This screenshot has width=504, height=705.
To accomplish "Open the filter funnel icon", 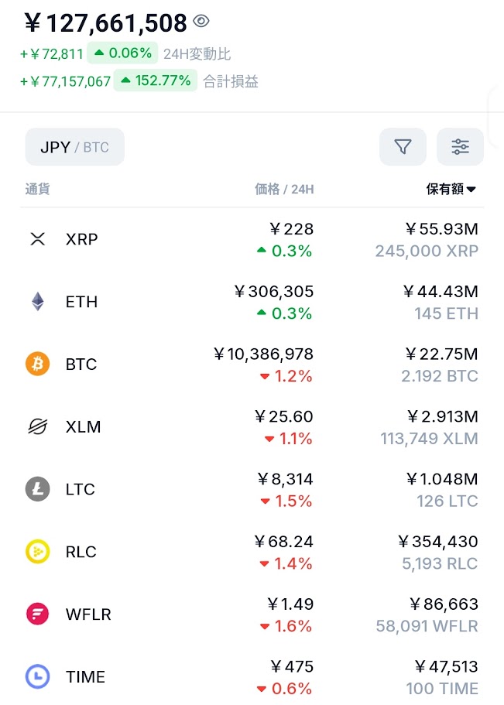I will click(403, 147).
